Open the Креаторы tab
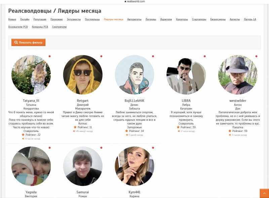The image size is (269, 198). (182, 19)
